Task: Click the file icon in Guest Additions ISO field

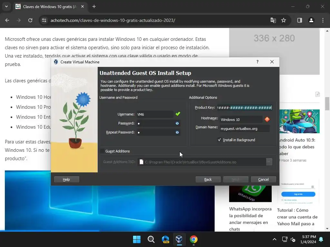Action: click(141, 162)
